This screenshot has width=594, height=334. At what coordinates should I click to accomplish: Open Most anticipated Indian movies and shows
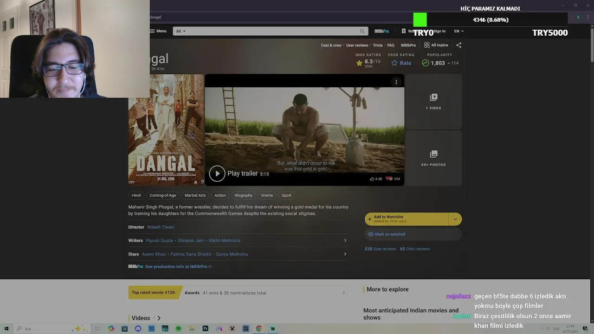(x=411, y=314)
